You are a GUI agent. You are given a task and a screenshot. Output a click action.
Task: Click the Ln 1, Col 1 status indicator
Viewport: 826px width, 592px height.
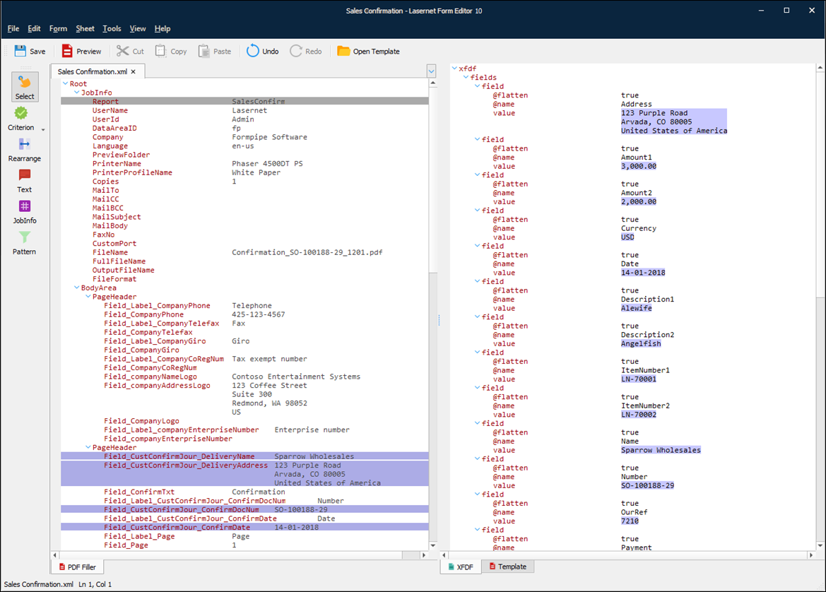coord(95,584)
